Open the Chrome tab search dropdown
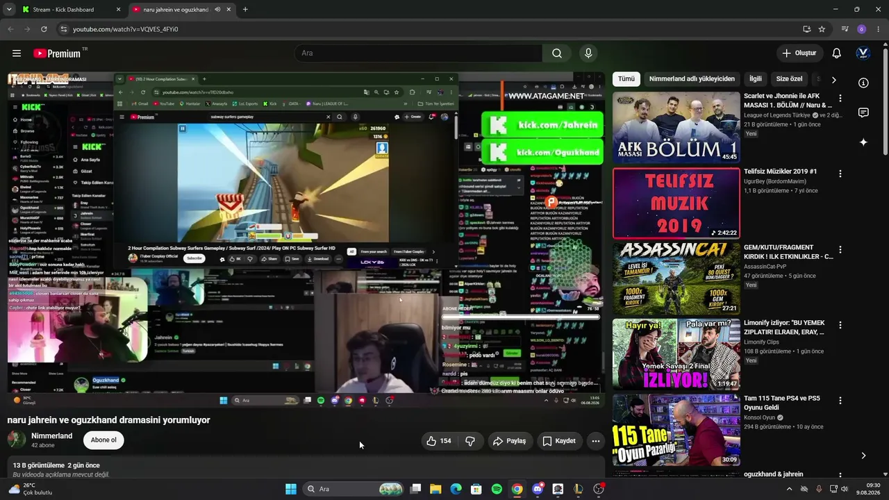 (x=10, y=10)
